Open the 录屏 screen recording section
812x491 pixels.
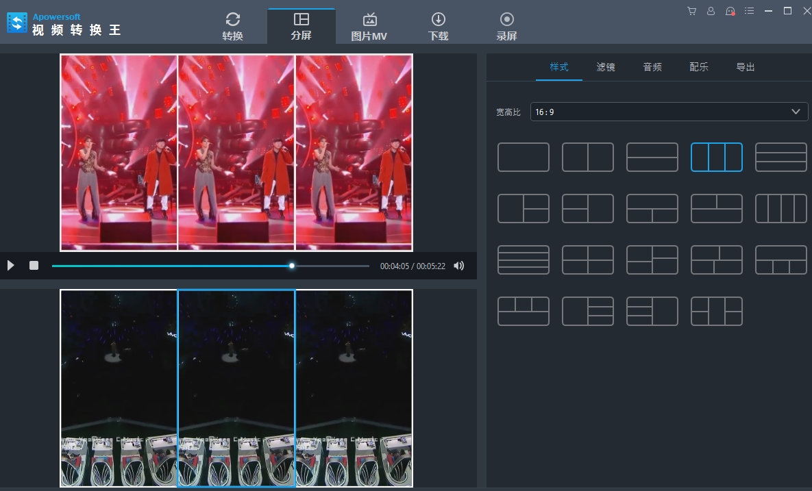pyautogui.click(x=506, y=27)
